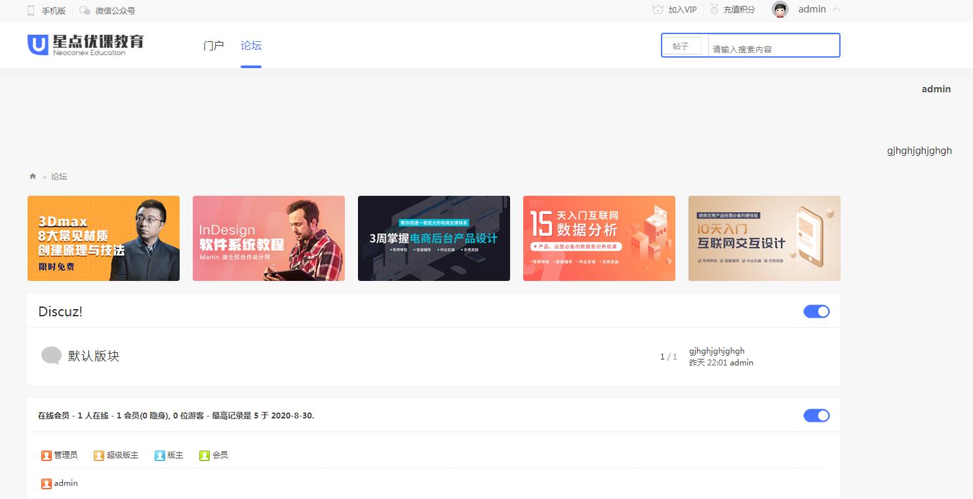The image size is (973, 499).
Task: Click the 加入VIP link
Action: point(683,10)
